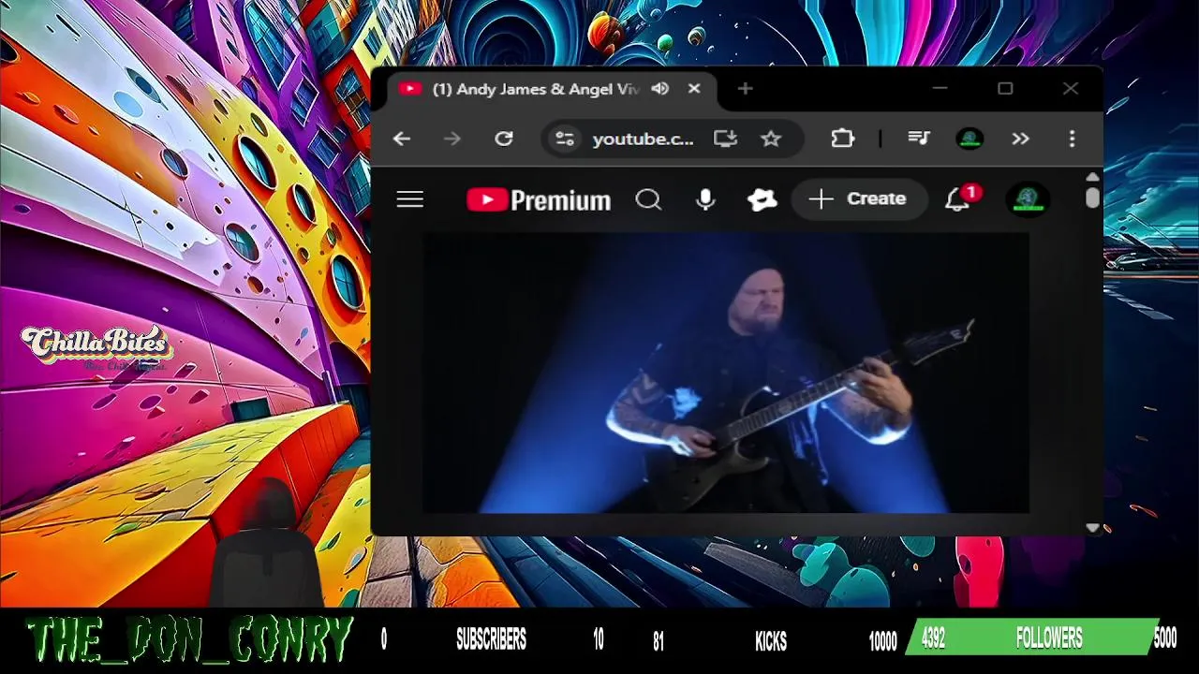The width and height of the screenshot is (1199, 674).
Task: Click the install app icon in address bar
Action: [725, 139]
